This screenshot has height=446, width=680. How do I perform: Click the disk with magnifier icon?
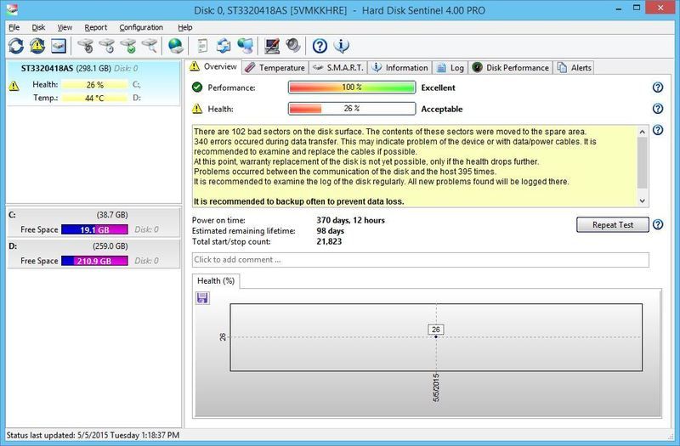tap(150, 46)
